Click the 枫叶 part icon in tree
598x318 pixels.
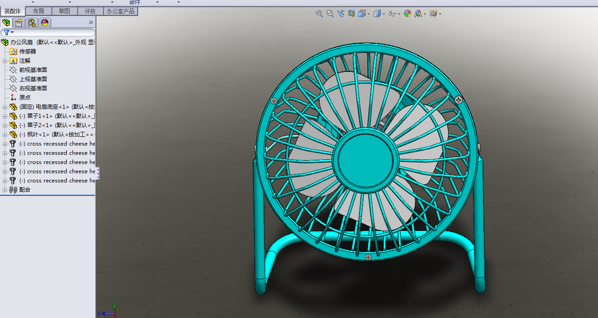click(x=13, y=135)
